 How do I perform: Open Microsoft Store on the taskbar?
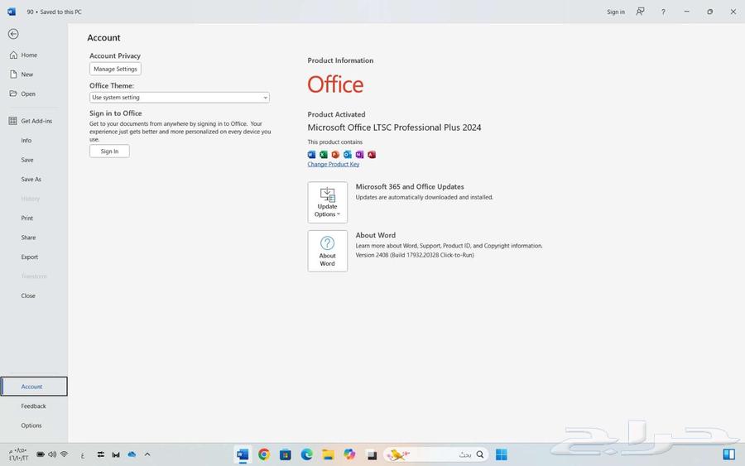tap(285, 454)
